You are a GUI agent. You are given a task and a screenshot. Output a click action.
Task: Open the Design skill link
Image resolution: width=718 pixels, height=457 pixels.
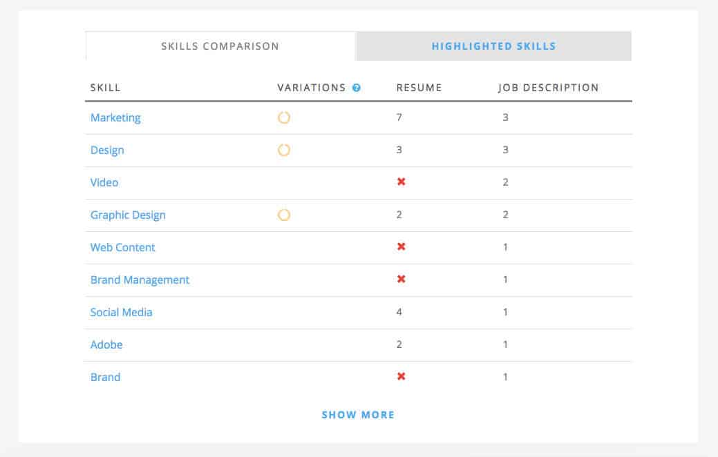pyautogui.click(x=107, y=150)
